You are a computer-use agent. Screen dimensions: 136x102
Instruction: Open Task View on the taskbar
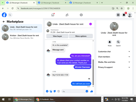tap(10, 99)
